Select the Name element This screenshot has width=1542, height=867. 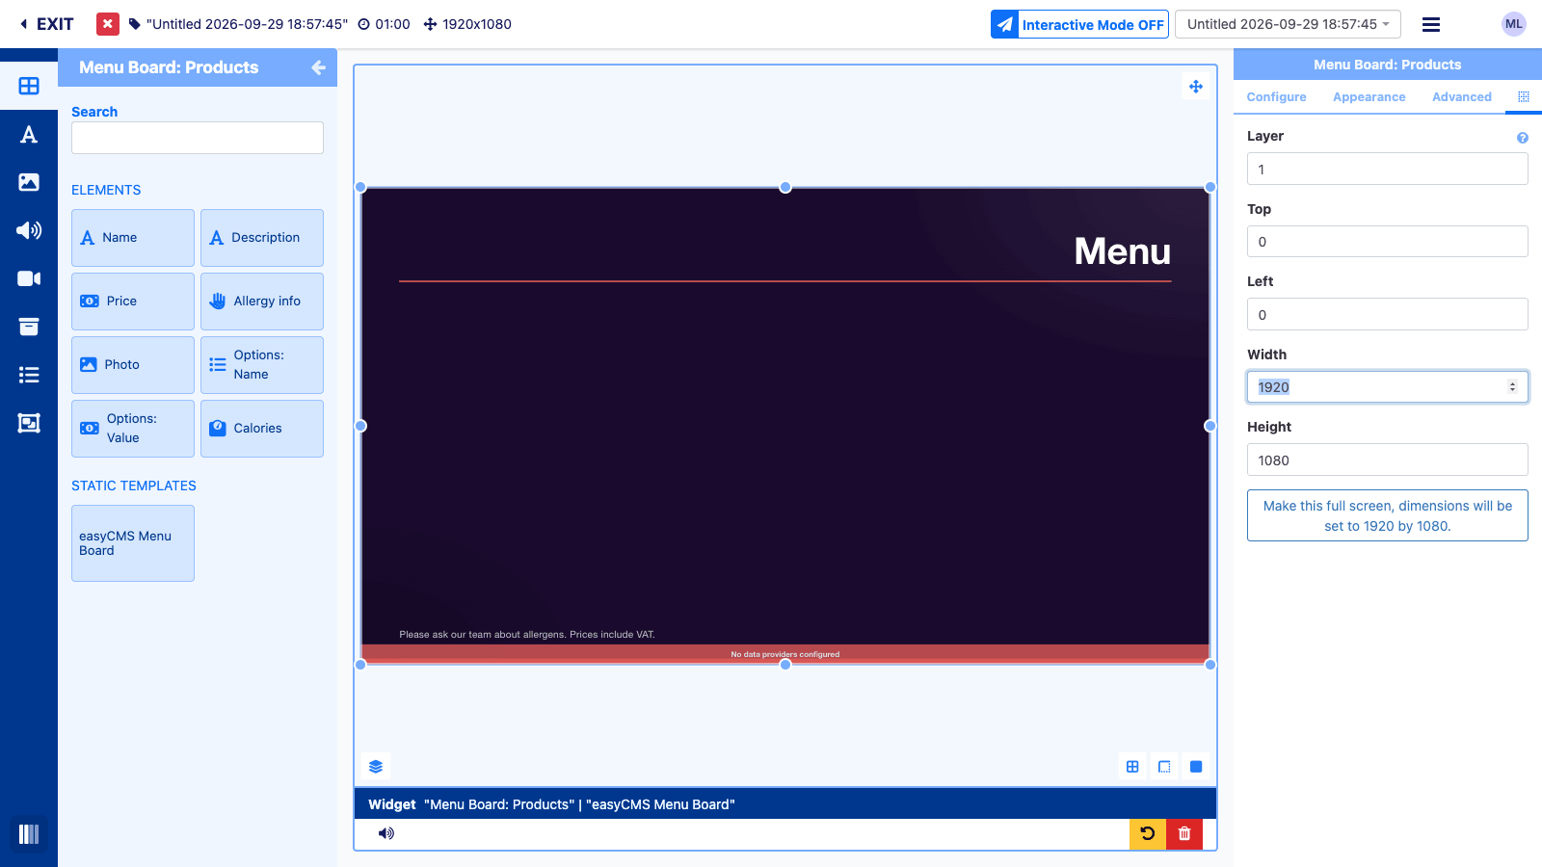pos(133,238)
